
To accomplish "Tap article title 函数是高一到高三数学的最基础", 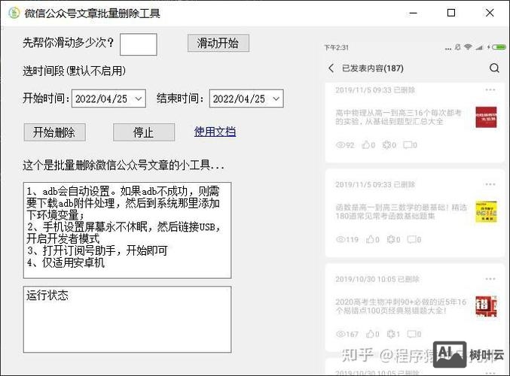I will (x=401, y=211).
